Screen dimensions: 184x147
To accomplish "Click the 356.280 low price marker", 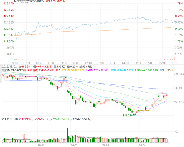I will click(127, 116).
